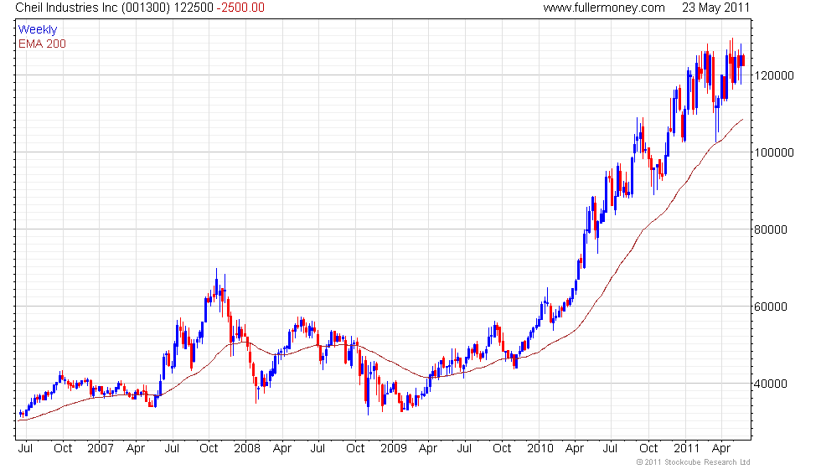Click the date '23 May 2011'
This screenshot has width=821, height=469.
click(x=715, y=8)
